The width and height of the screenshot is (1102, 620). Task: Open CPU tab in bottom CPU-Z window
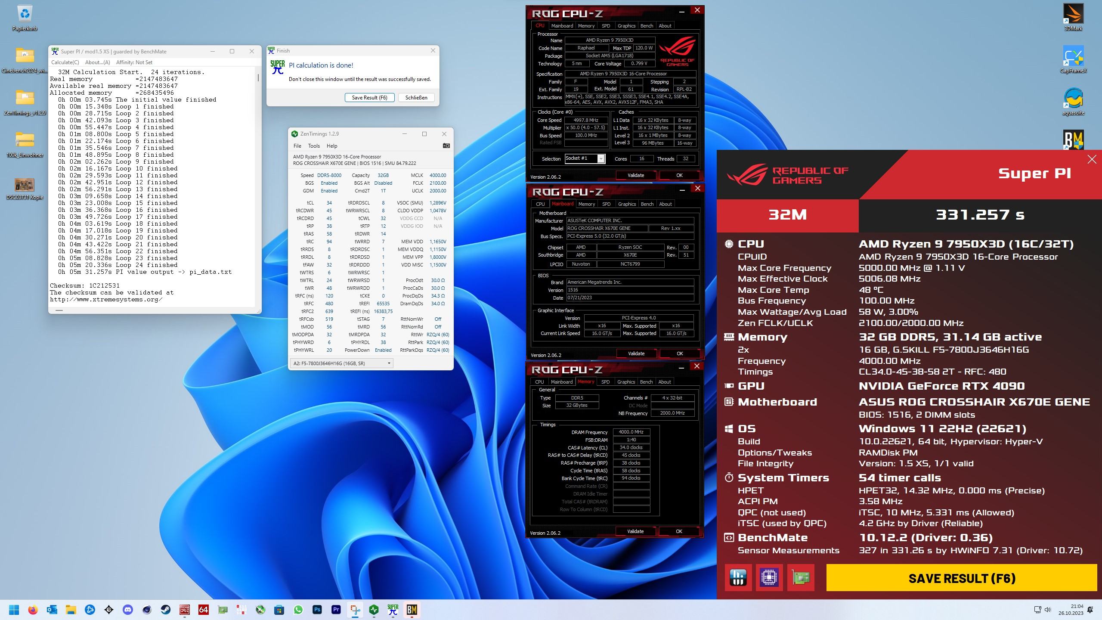(539, 382)
